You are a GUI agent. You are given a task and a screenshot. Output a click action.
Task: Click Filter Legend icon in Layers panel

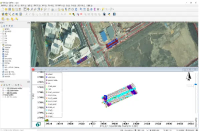9,85
